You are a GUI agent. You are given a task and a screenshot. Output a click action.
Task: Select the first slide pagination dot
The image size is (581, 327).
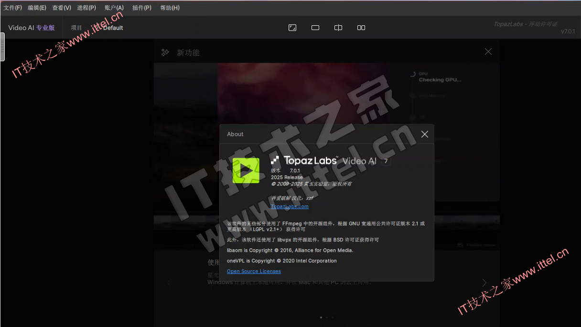tap(321, 317)
